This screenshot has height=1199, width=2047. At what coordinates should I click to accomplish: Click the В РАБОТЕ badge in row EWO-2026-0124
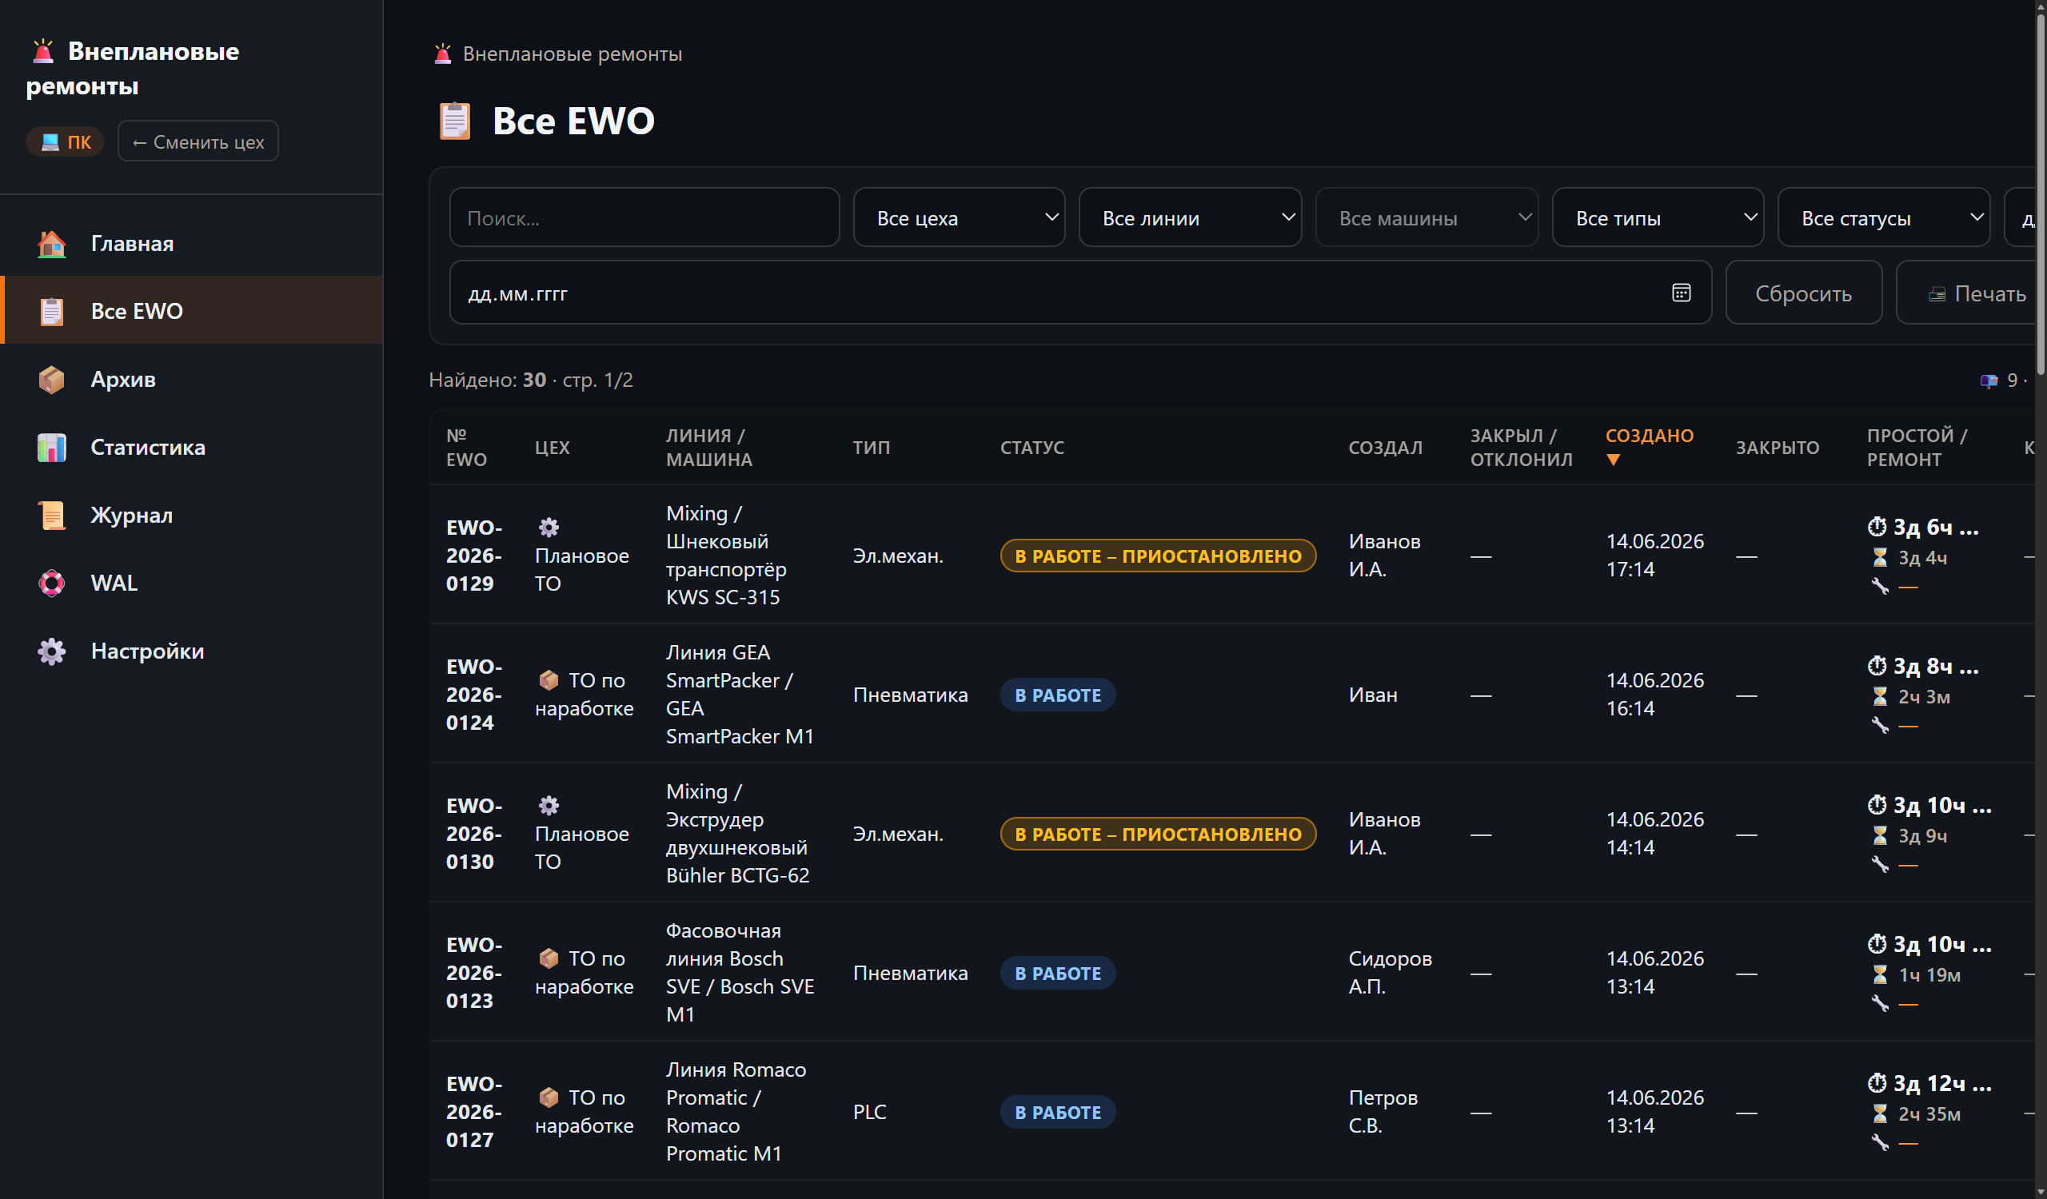coord(1058,695)
